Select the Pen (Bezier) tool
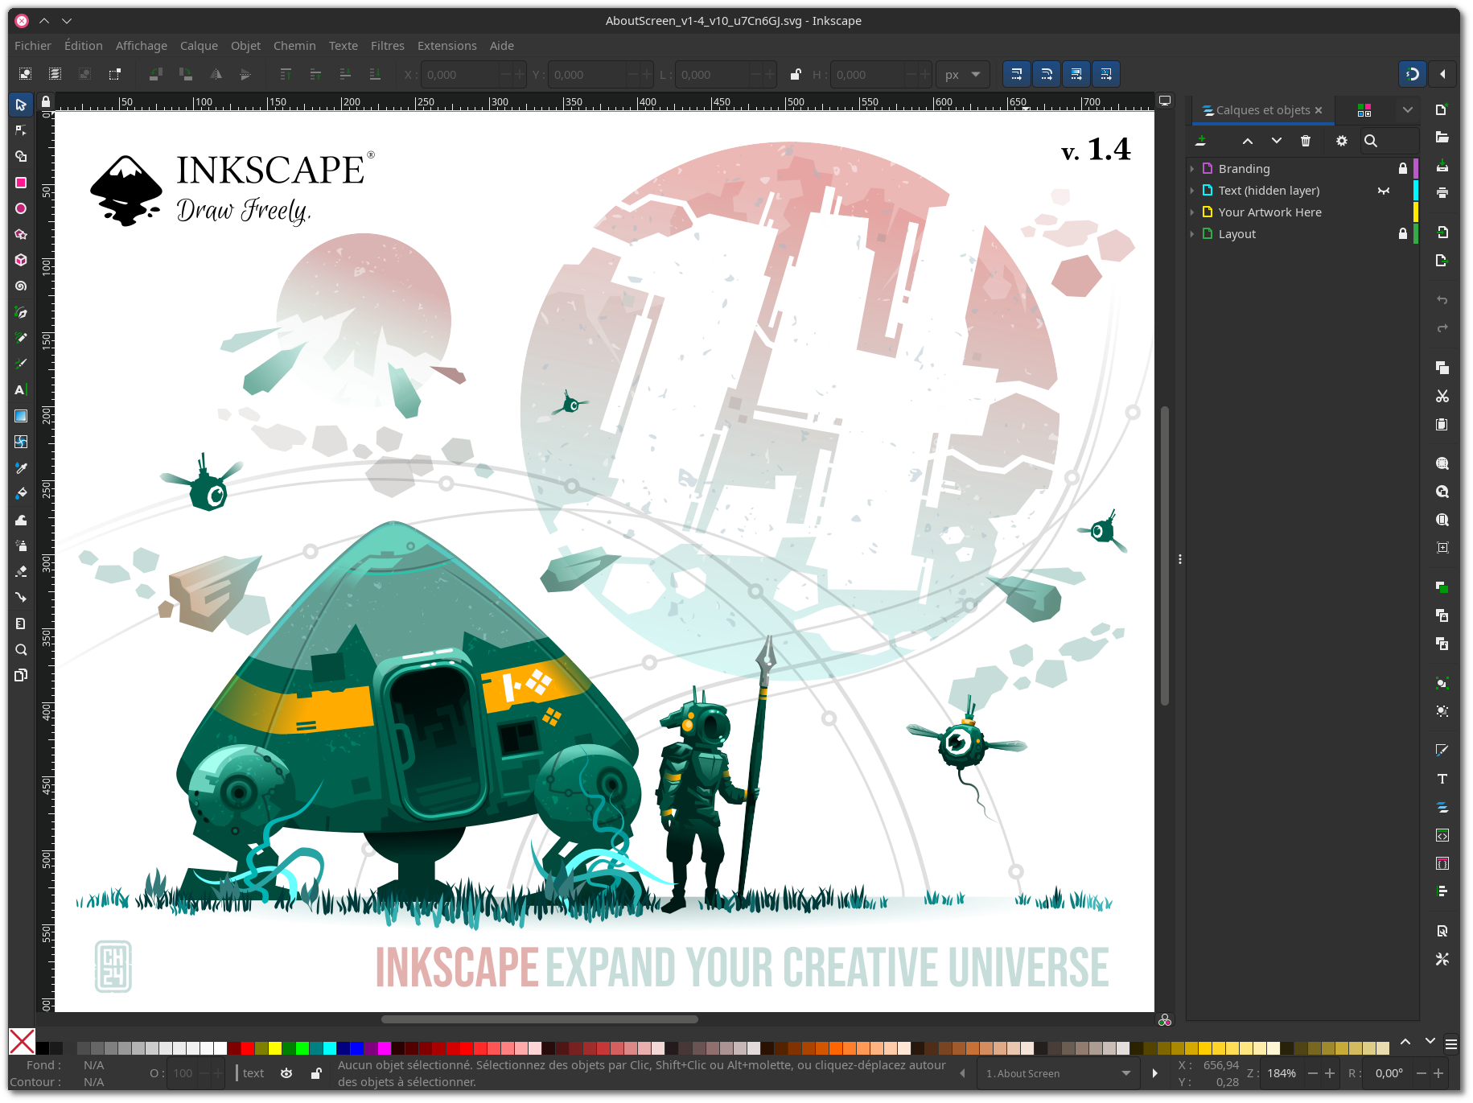This screenshot has width=1473, height=1103. (x=21, y=312)
